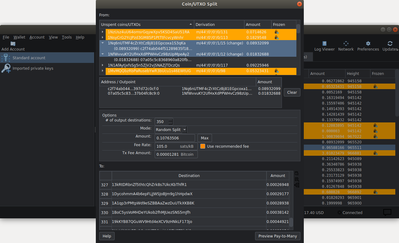Open the Help menu in menu bar
Screen dimensions: 399x243
[80, 37]
